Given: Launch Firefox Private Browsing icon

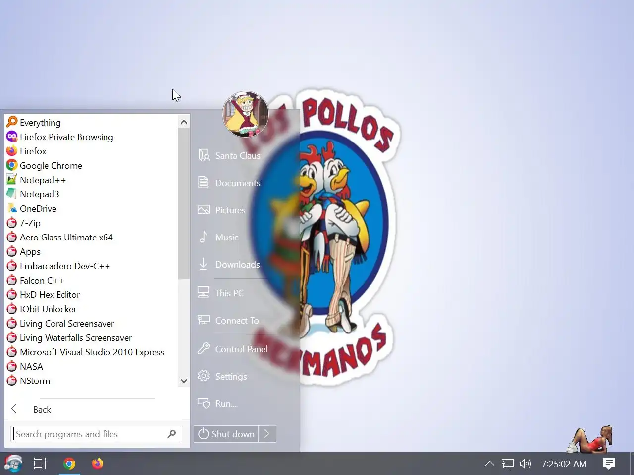Looking at the screenshot, I should 12,137.
